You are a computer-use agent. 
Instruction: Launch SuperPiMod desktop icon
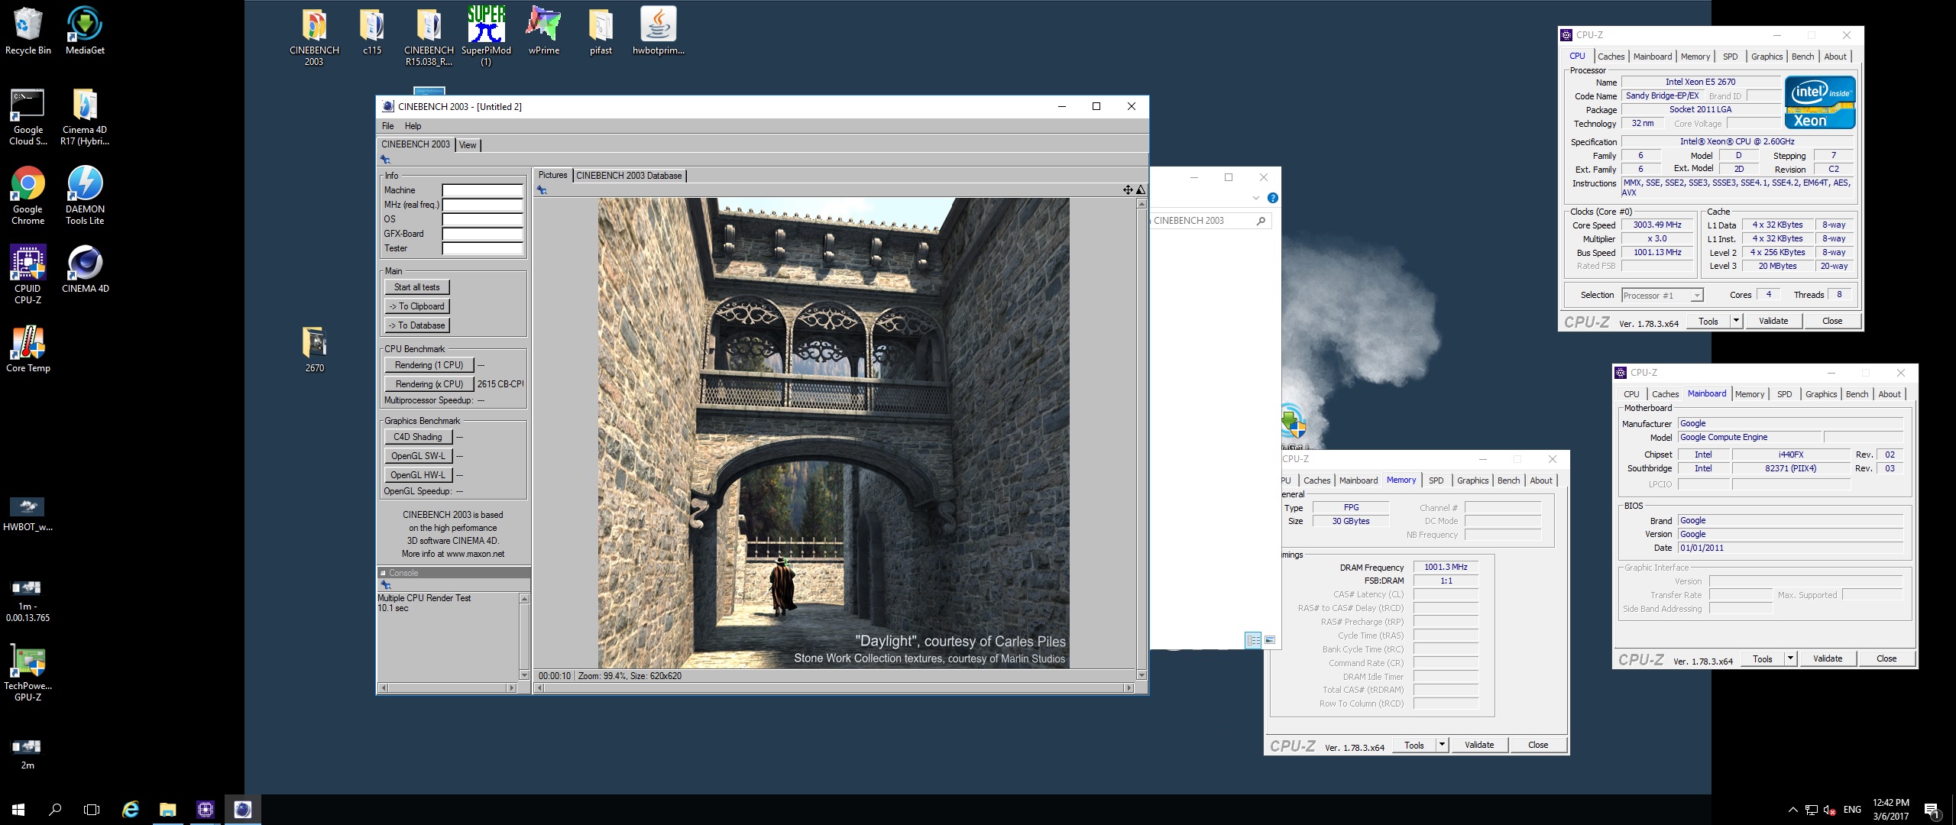(486, 37)
